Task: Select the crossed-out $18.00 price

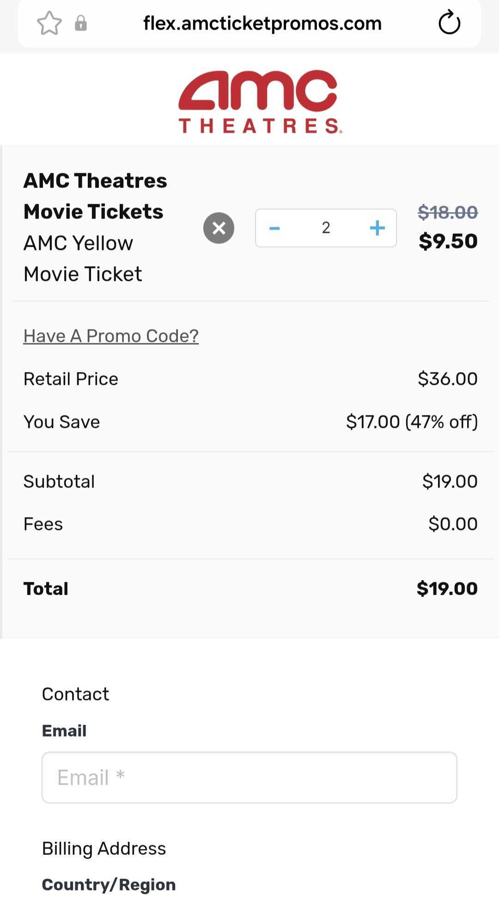Action: click(448, 213)
